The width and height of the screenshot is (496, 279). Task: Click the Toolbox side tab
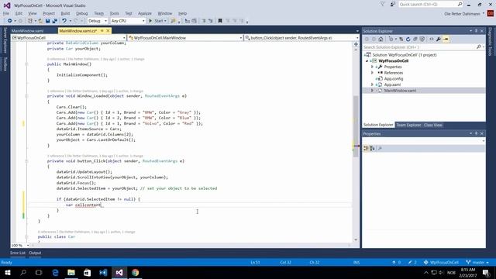5,64
